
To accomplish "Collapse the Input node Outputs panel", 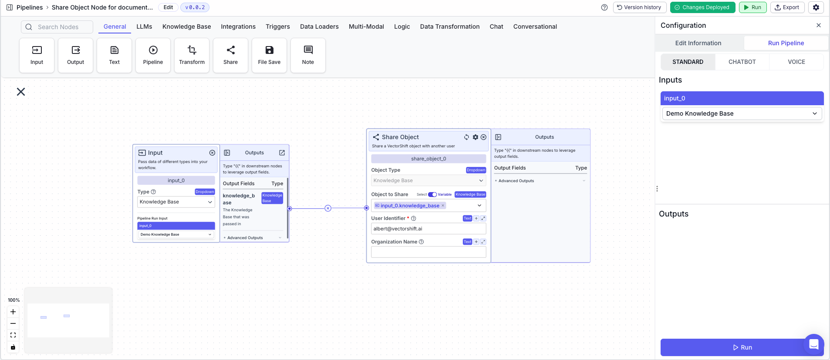I will pyautogui.click(x=227, y=153).
